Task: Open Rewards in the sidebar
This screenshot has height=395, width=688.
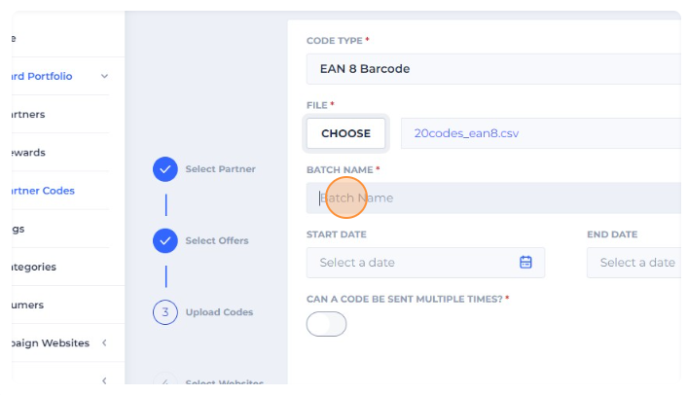Action: (29, 152)
